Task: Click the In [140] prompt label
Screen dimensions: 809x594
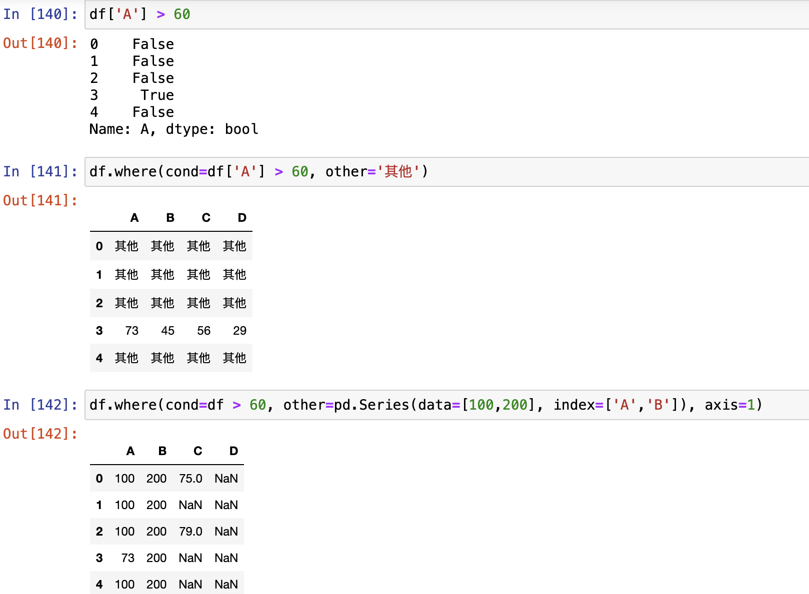Action: pos(40,14)
